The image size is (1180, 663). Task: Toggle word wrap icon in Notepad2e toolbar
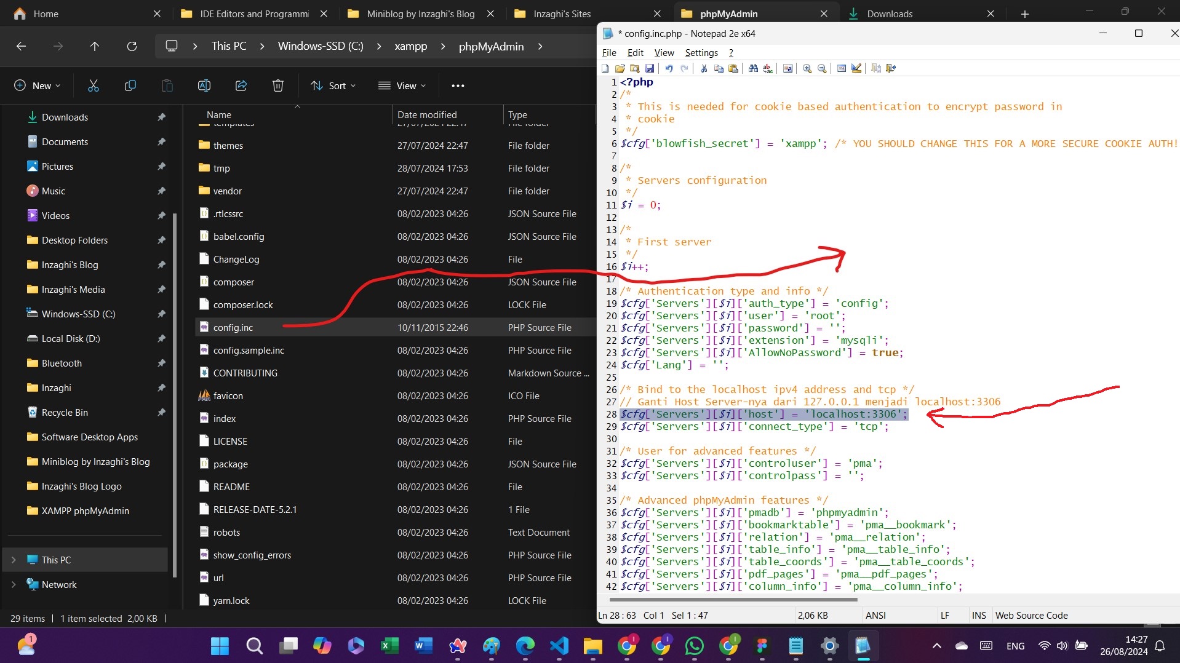(x=787, y=68)
